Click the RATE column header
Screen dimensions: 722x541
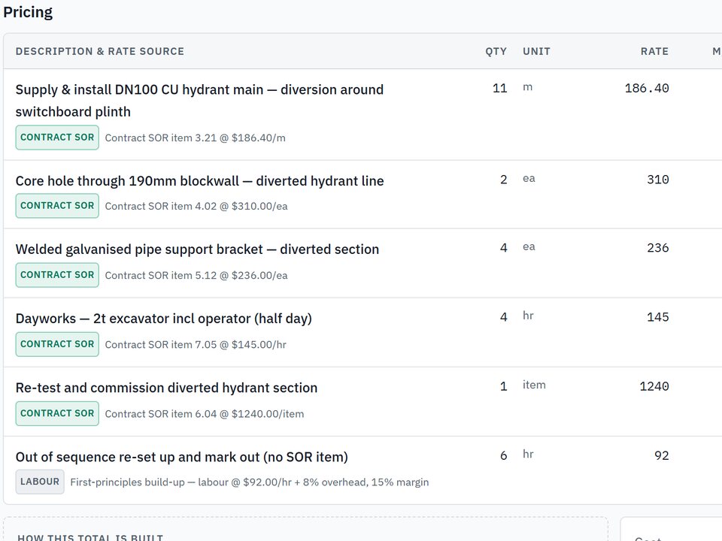(654, 52)
